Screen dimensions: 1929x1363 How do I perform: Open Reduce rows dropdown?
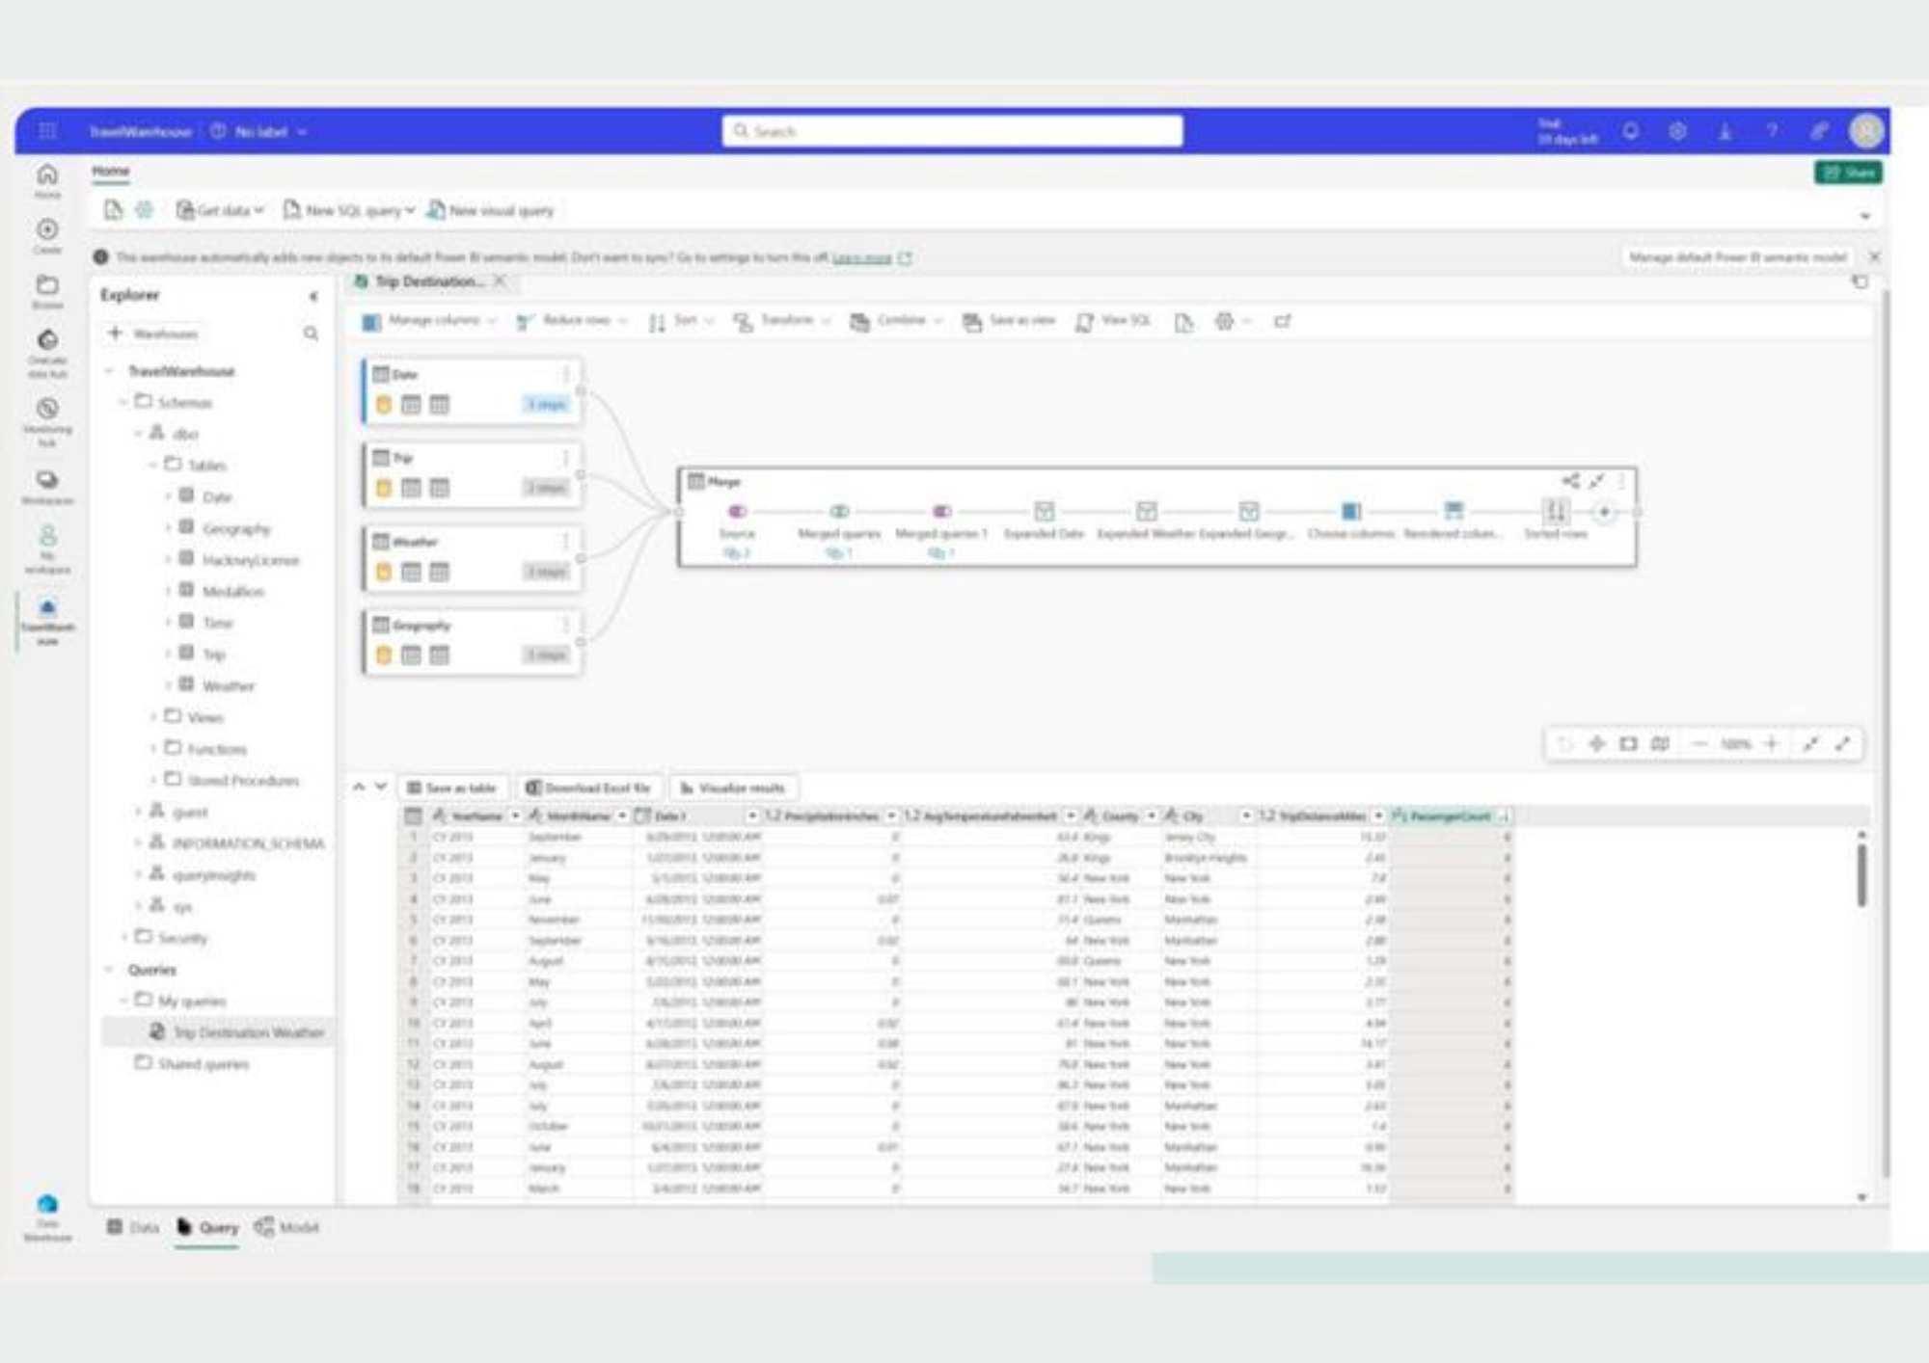pos(571,321)
